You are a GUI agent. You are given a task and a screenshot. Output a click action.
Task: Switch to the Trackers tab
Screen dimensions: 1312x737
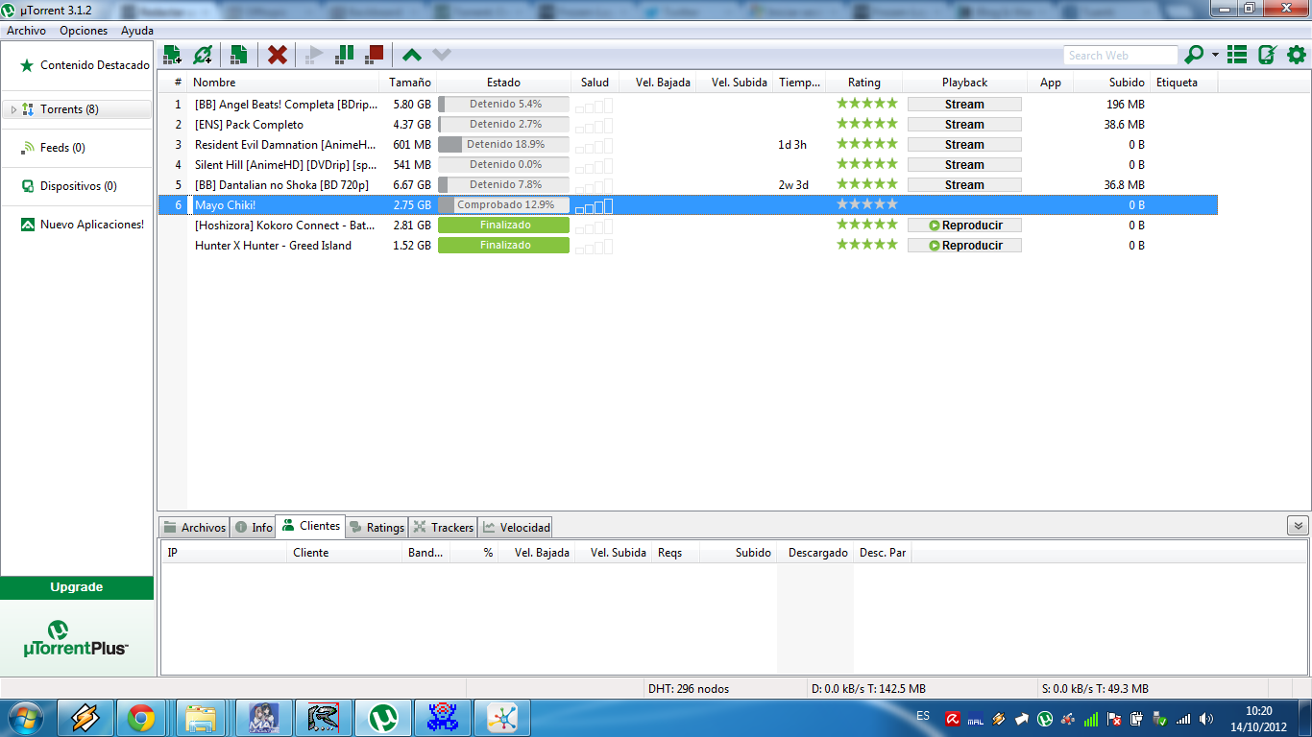pyautogui.click(x=442, y=526)
